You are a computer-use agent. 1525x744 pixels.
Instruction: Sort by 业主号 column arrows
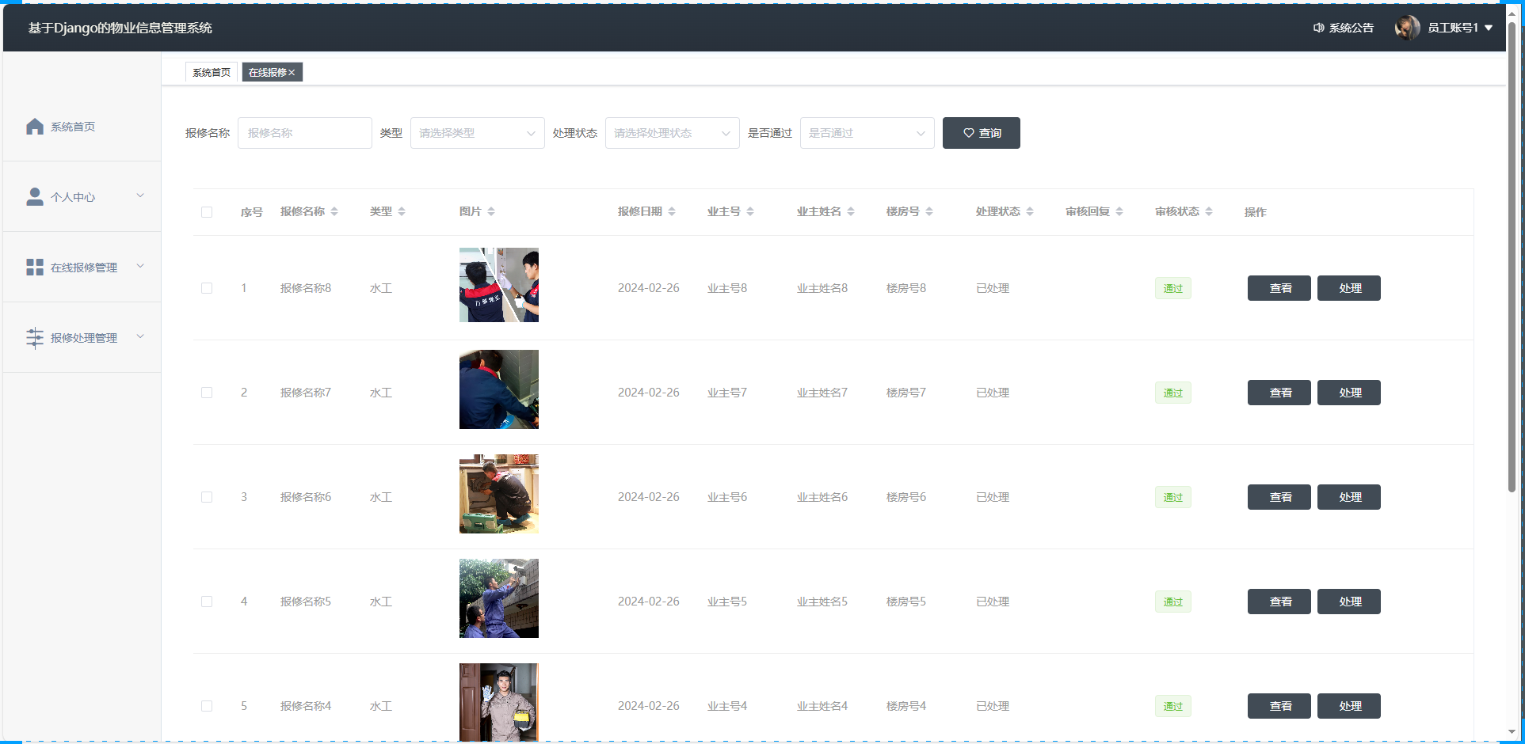pos(750,211)
